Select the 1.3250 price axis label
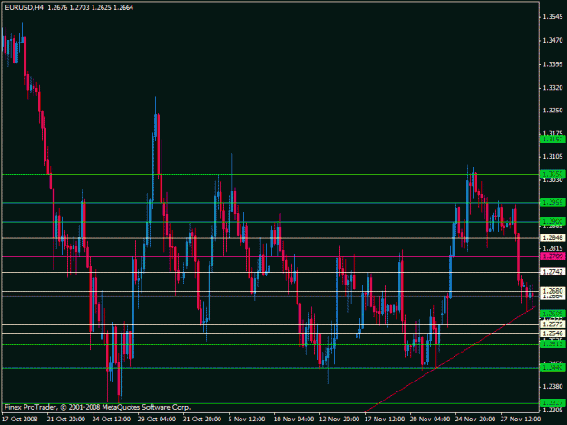 552,111
